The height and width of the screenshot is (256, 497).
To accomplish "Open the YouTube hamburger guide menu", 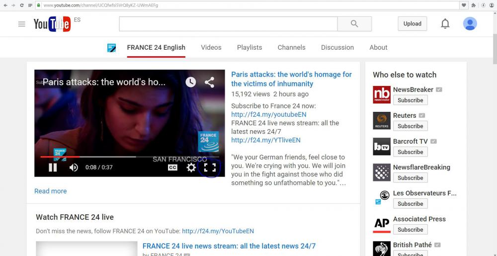I will click(x=21, y=24).
